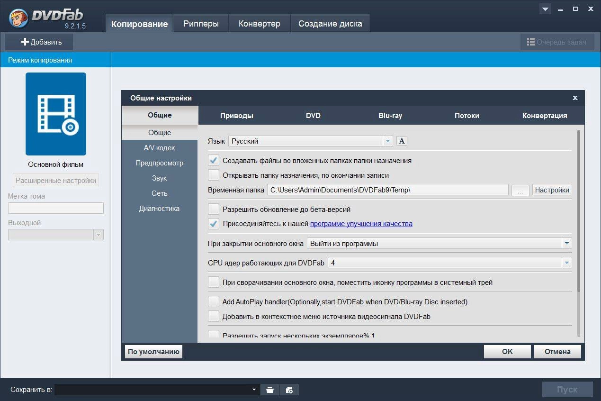Open the title-bar dropdown menu arrow icon
The width and height of the screenshot is (601, 401).
pyautogui.click(x=545, y=9)
